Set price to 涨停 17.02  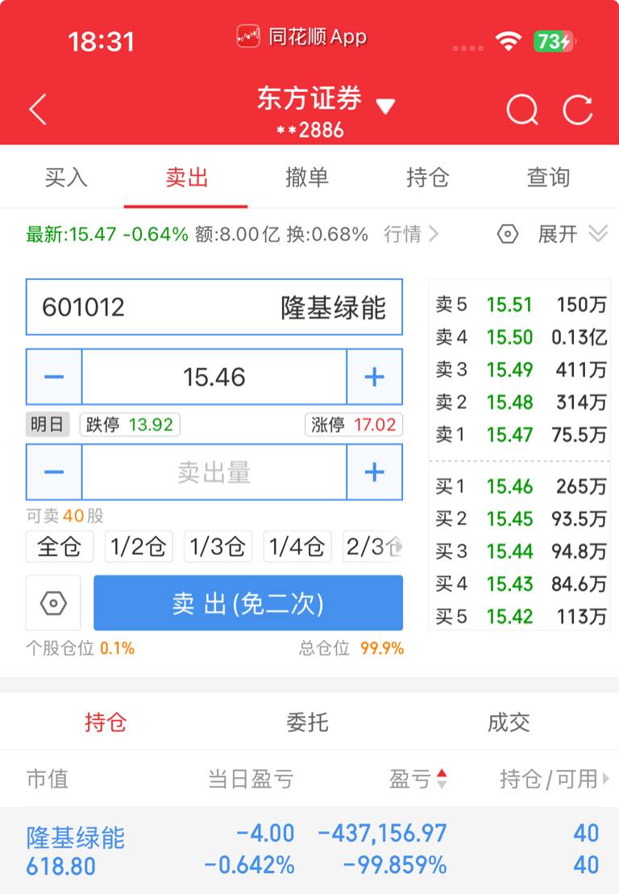click(x=353, y=424)
